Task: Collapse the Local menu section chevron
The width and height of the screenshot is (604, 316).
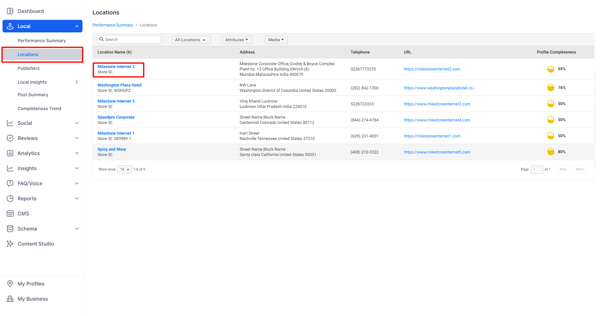Action: coord(77,26)
